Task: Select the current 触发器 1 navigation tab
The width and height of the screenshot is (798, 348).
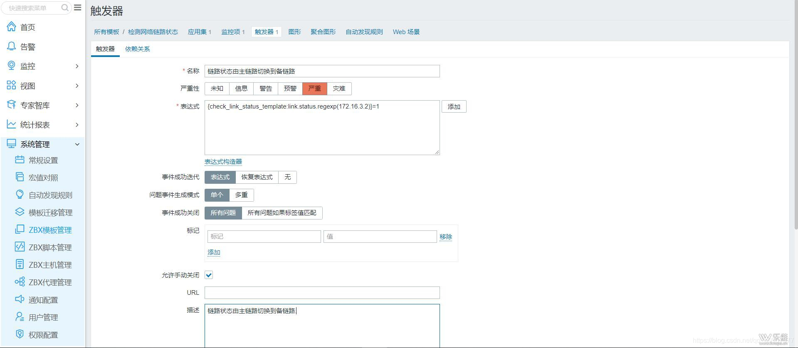Action: click(x=267, y=32)
